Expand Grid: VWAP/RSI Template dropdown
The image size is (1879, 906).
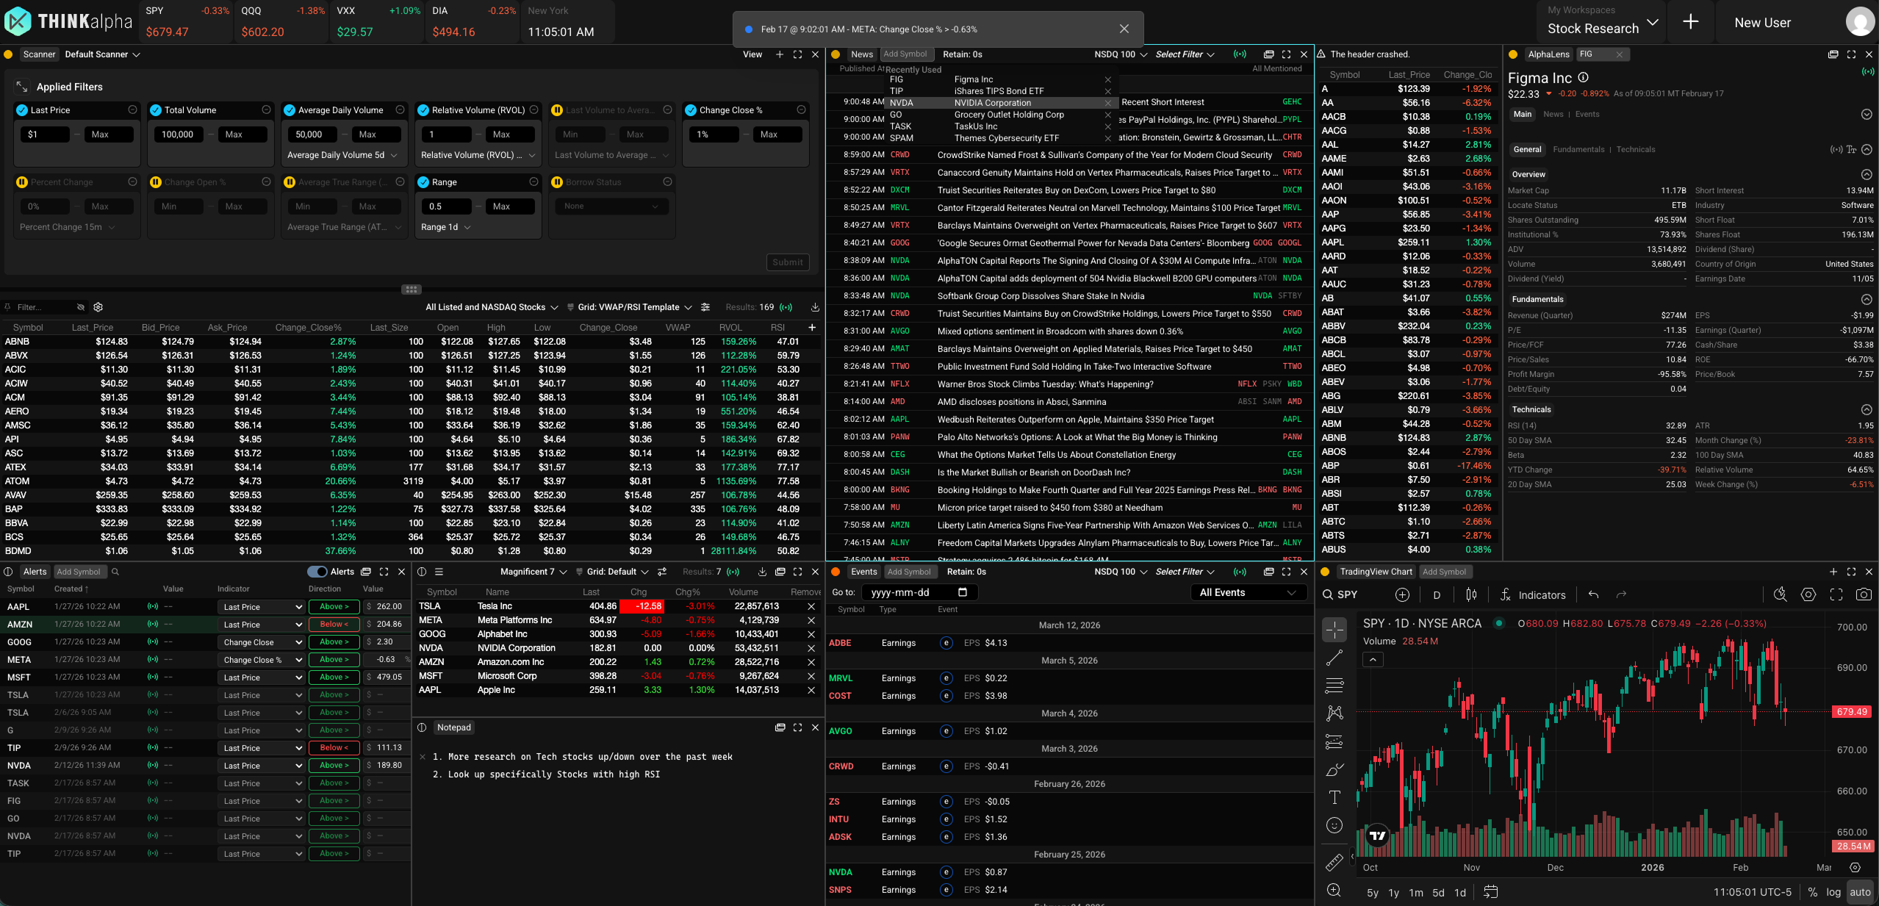(x=634, y=307)
